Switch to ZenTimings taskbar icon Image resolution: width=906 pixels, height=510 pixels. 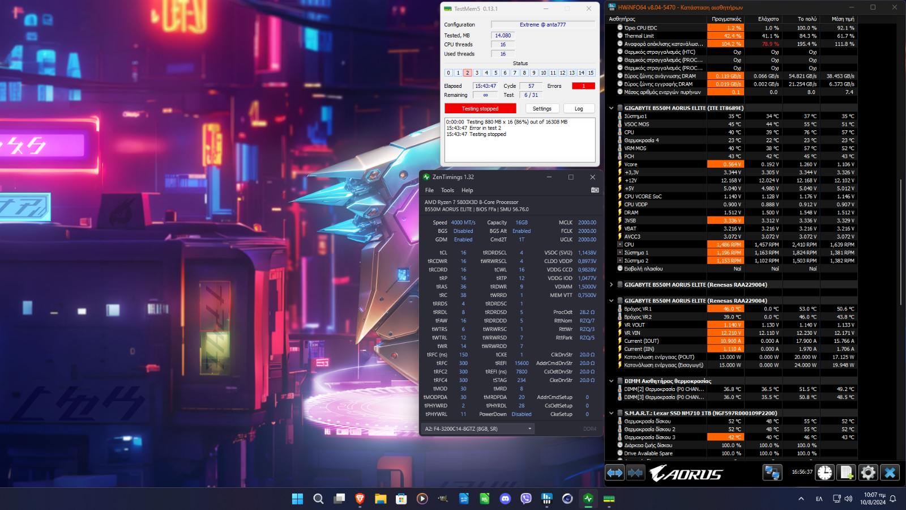(588, 499)
